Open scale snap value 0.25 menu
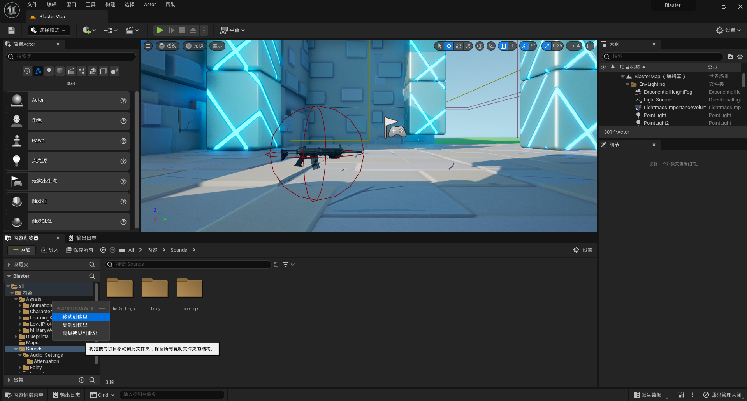The image size is (747, 401). [x=557, y=46]
